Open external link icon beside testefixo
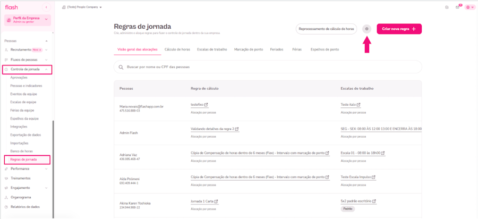This screenshot has height=219, width=478. pyautogui.click(x=206, y=105)
